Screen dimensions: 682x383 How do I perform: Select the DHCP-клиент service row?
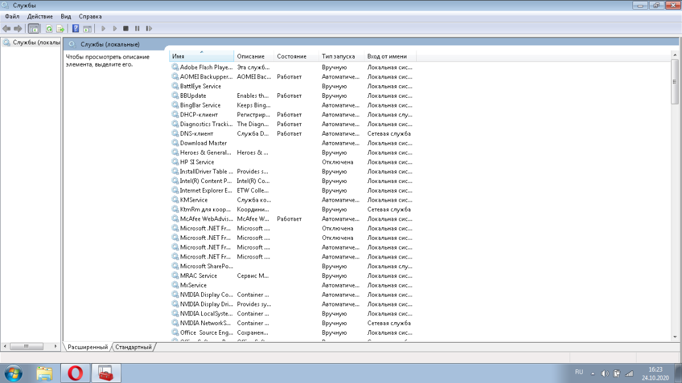click(198, 115)
